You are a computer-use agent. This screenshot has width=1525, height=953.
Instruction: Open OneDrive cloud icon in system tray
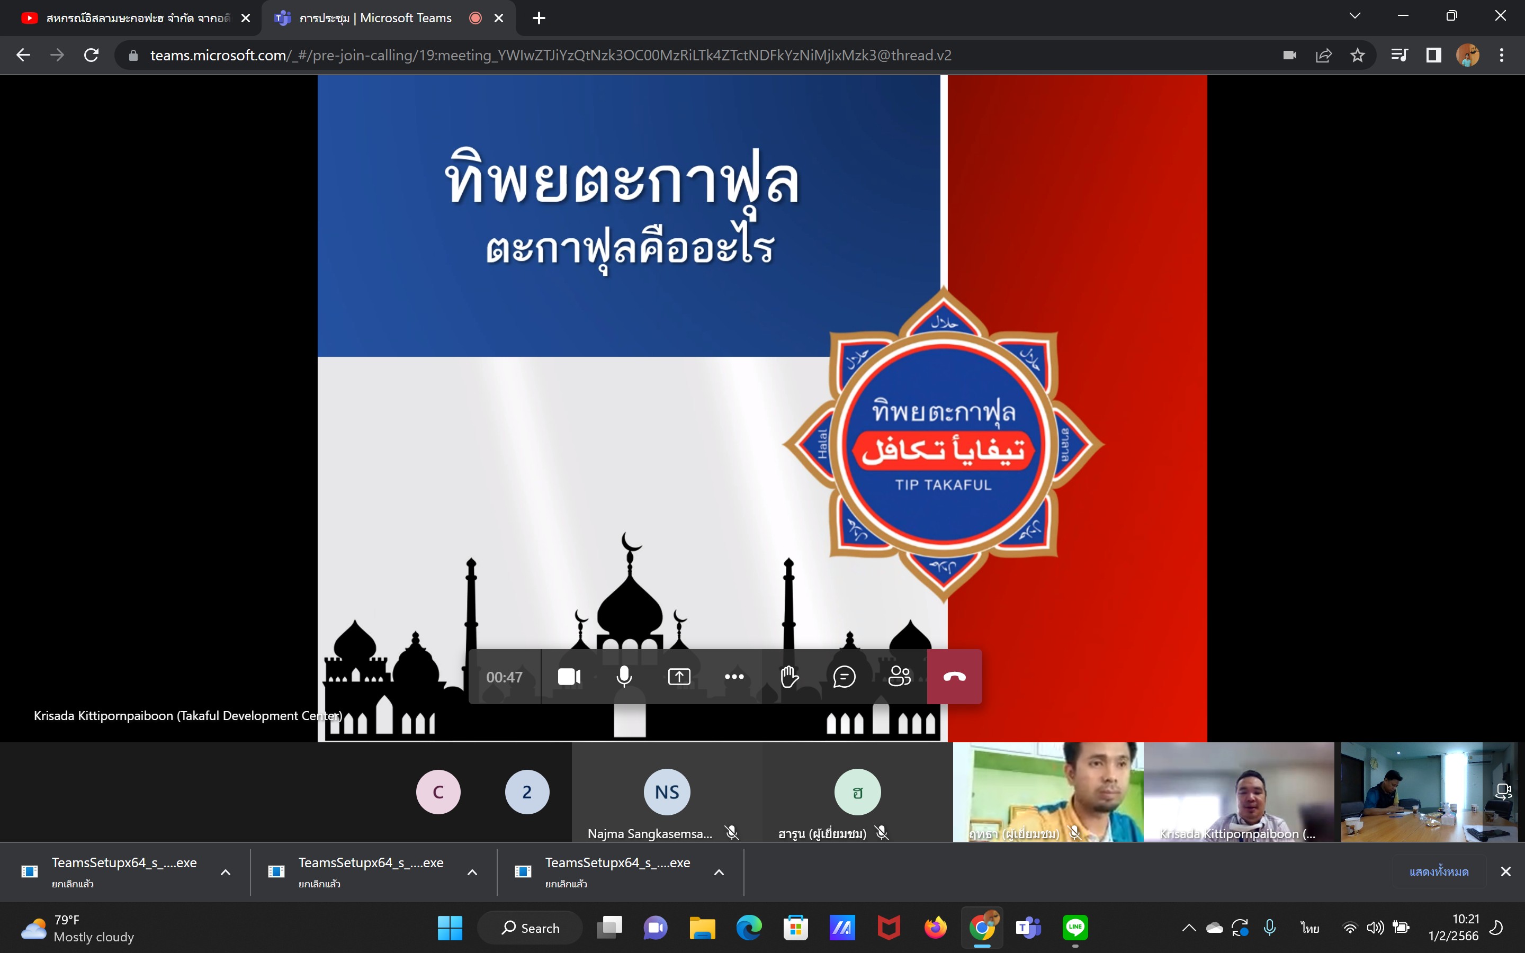(1214, 928)
